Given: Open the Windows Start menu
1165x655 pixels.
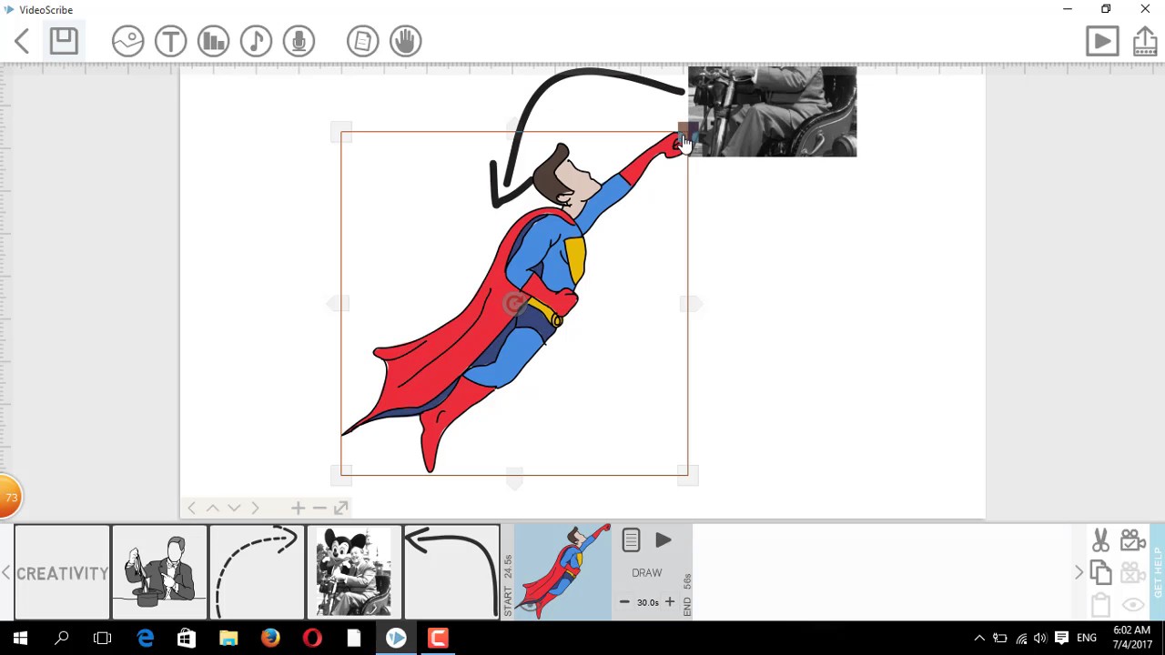Looking at the screenshot, I should [x=20, y=638].
